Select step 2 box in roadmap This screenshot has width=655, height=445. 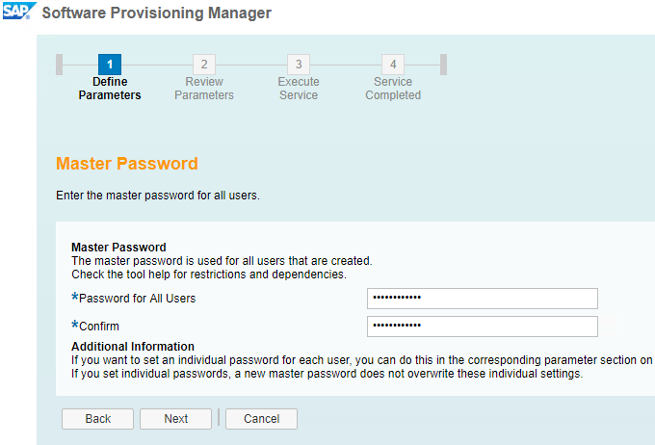pyautogui.click(x=204, y=65)
